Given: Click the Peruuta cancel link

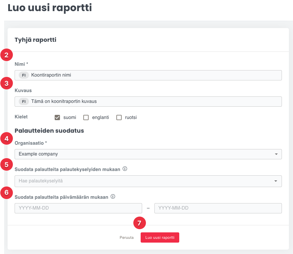Looking at the screenshot, I should pyautogui.click(x=127, y=238).
